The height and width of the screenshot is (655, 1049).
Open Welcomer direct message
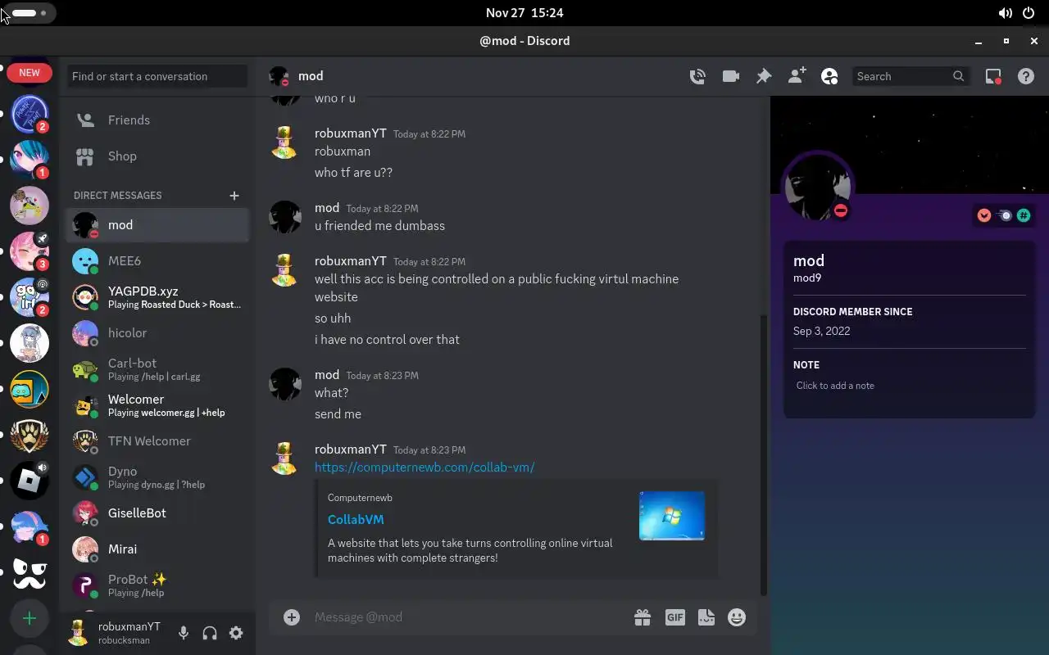click(x=157, y=404)
